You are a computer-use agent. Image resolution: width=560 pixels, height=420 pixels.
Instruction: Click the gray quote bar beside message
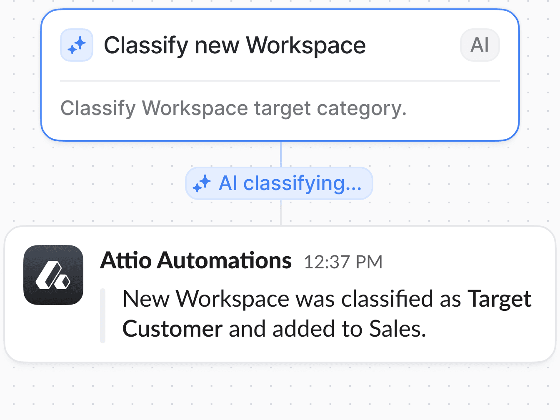[102, 315]
